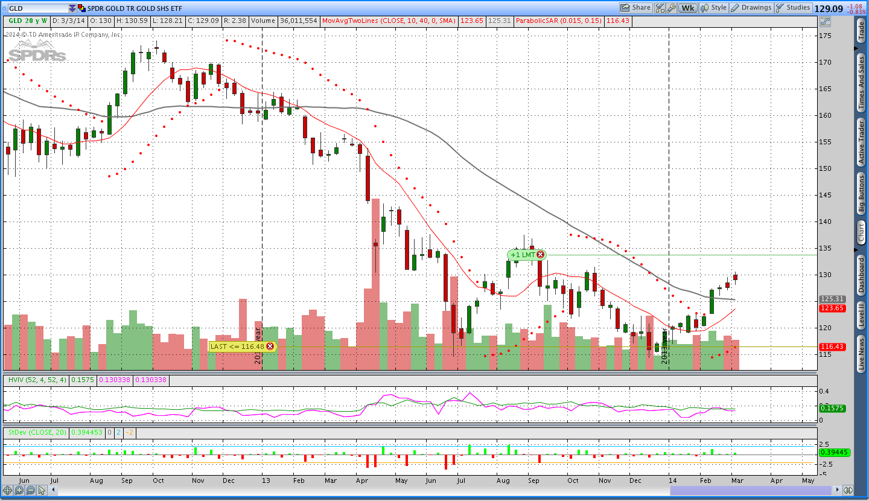The height and width of the screenshot is (501, 869).
Task: Click the Wk timeframe button
Action: pos(687,8)
